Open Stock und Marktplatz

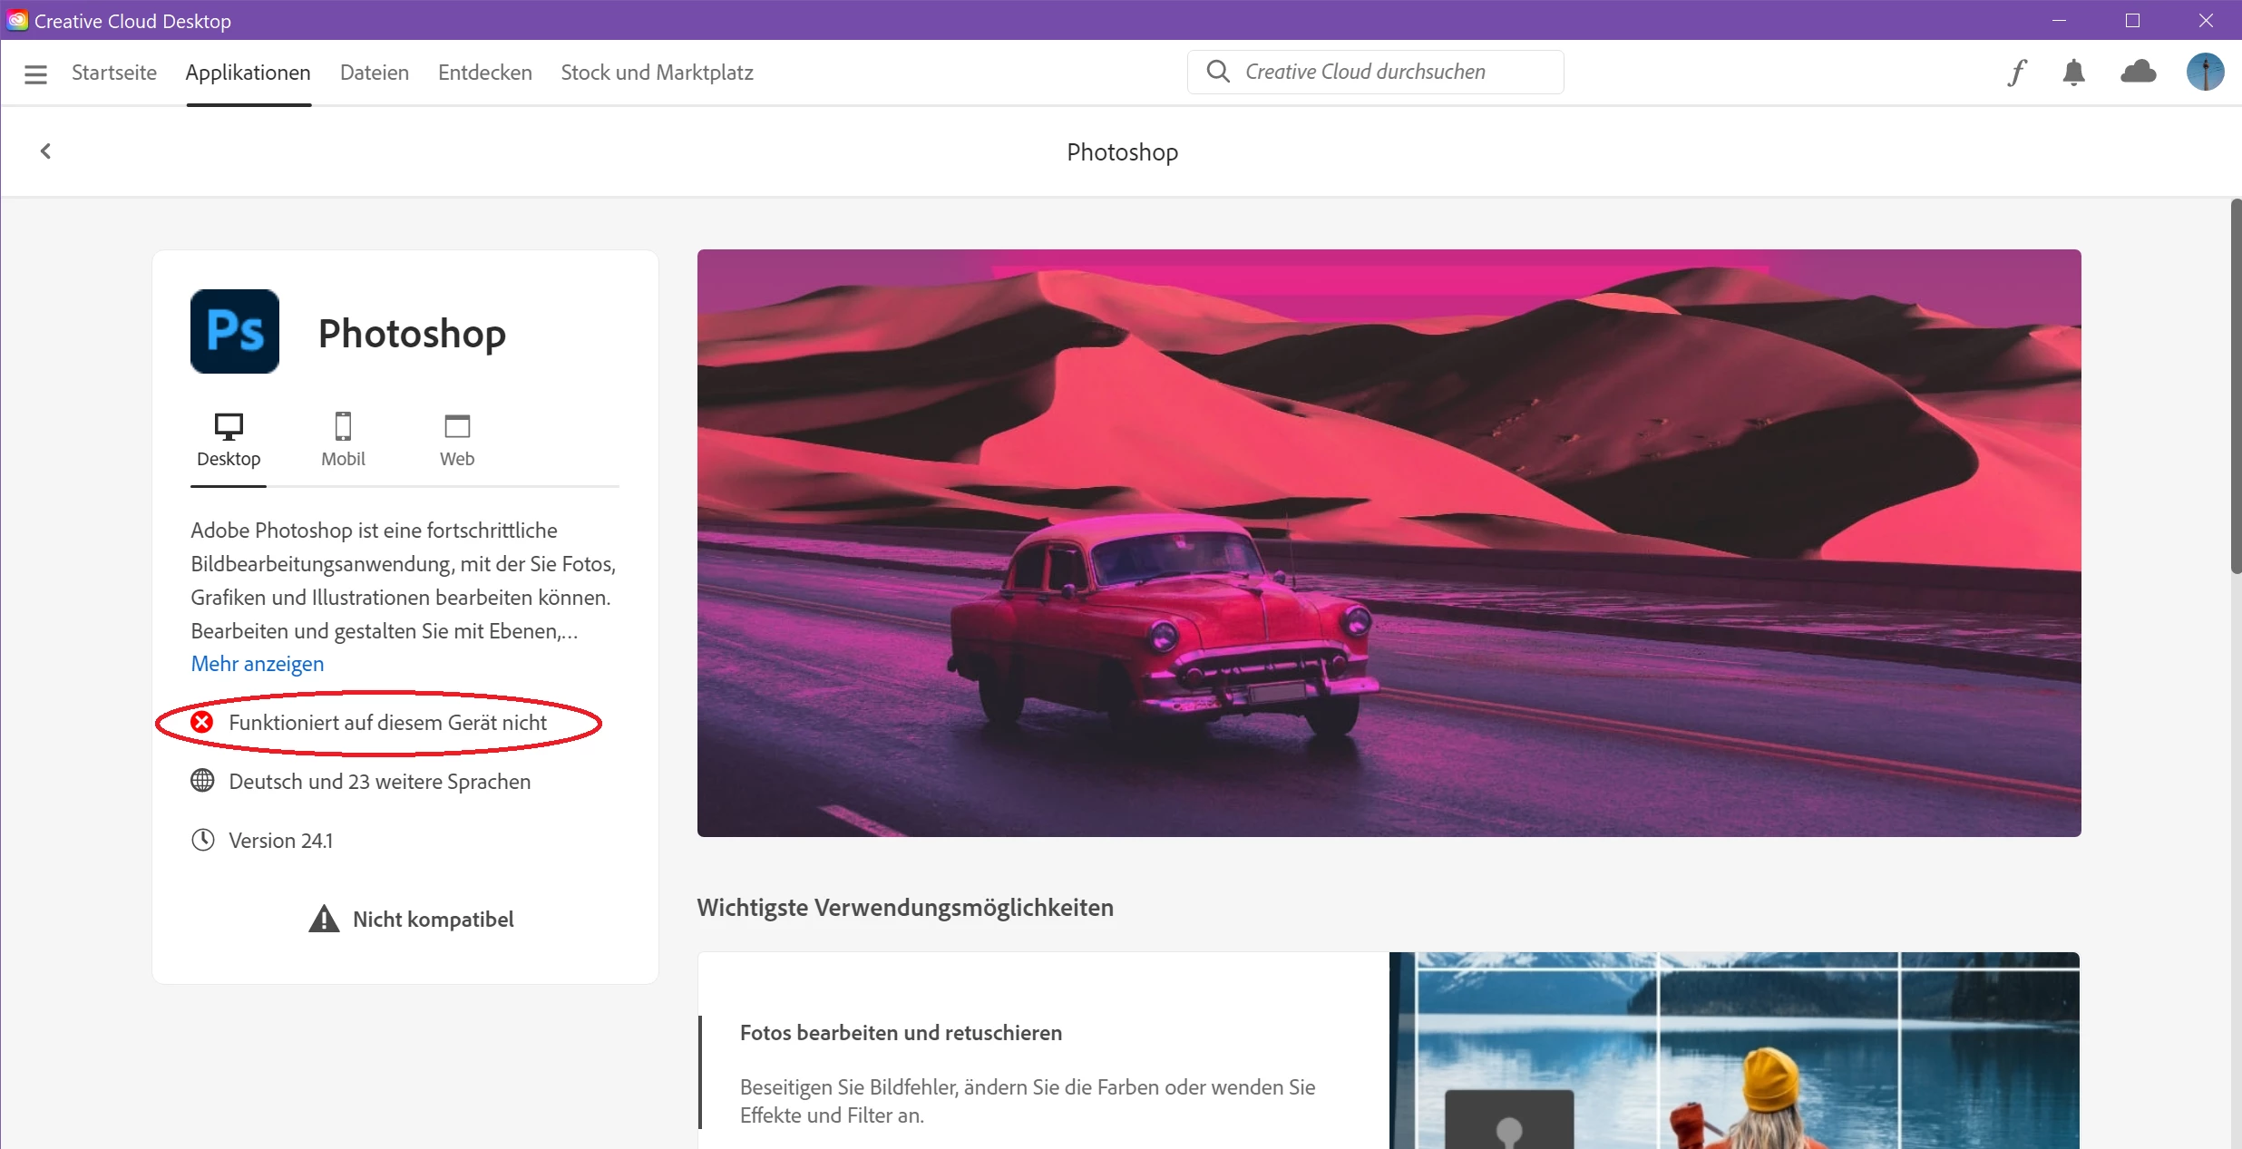point(657,73)
